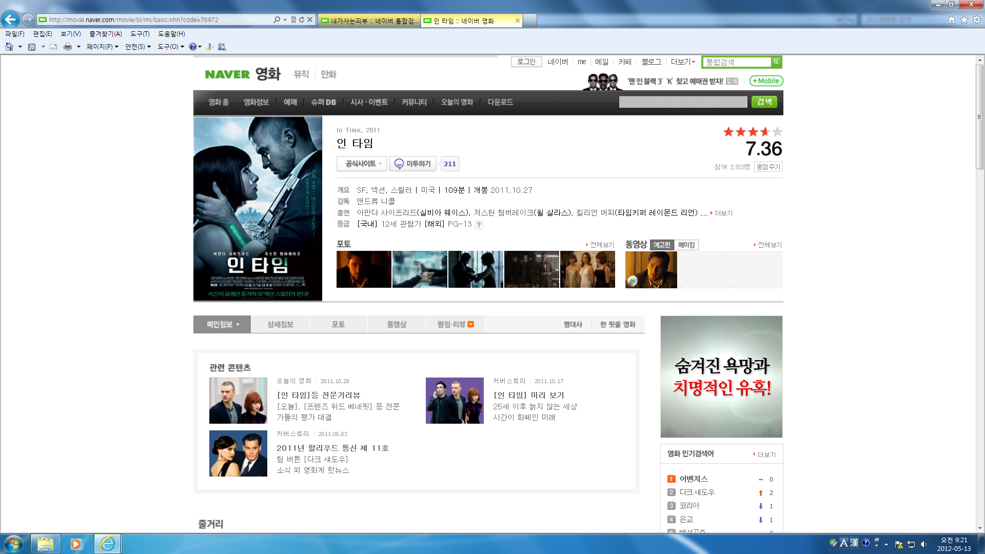Click the 로그인 button

pyautogui.click(x=526, y=62)
